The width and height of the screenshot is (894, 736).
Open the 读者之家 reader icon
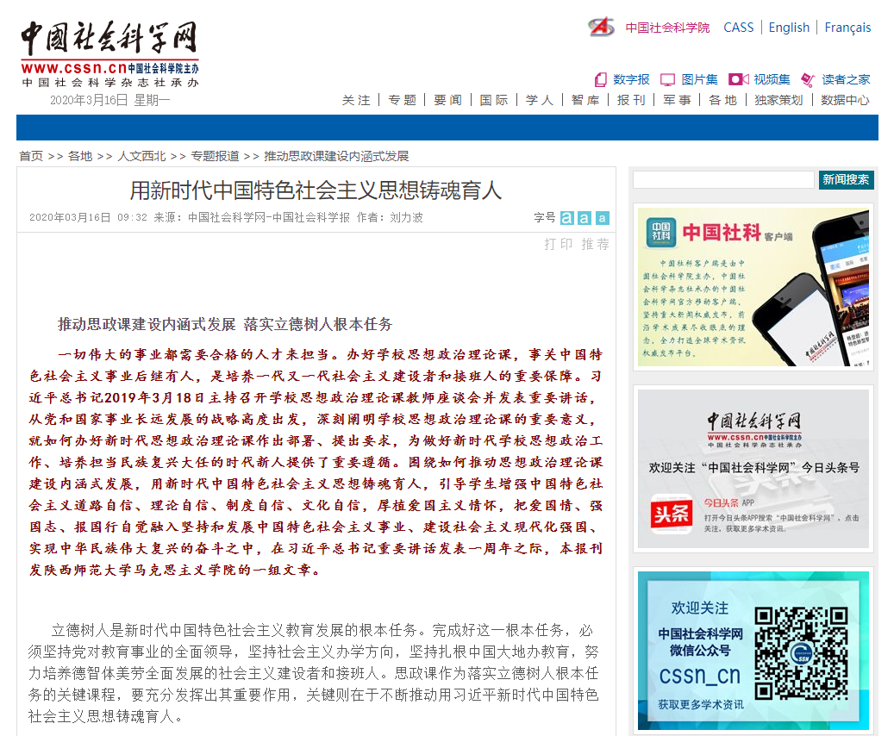[808, 79]
